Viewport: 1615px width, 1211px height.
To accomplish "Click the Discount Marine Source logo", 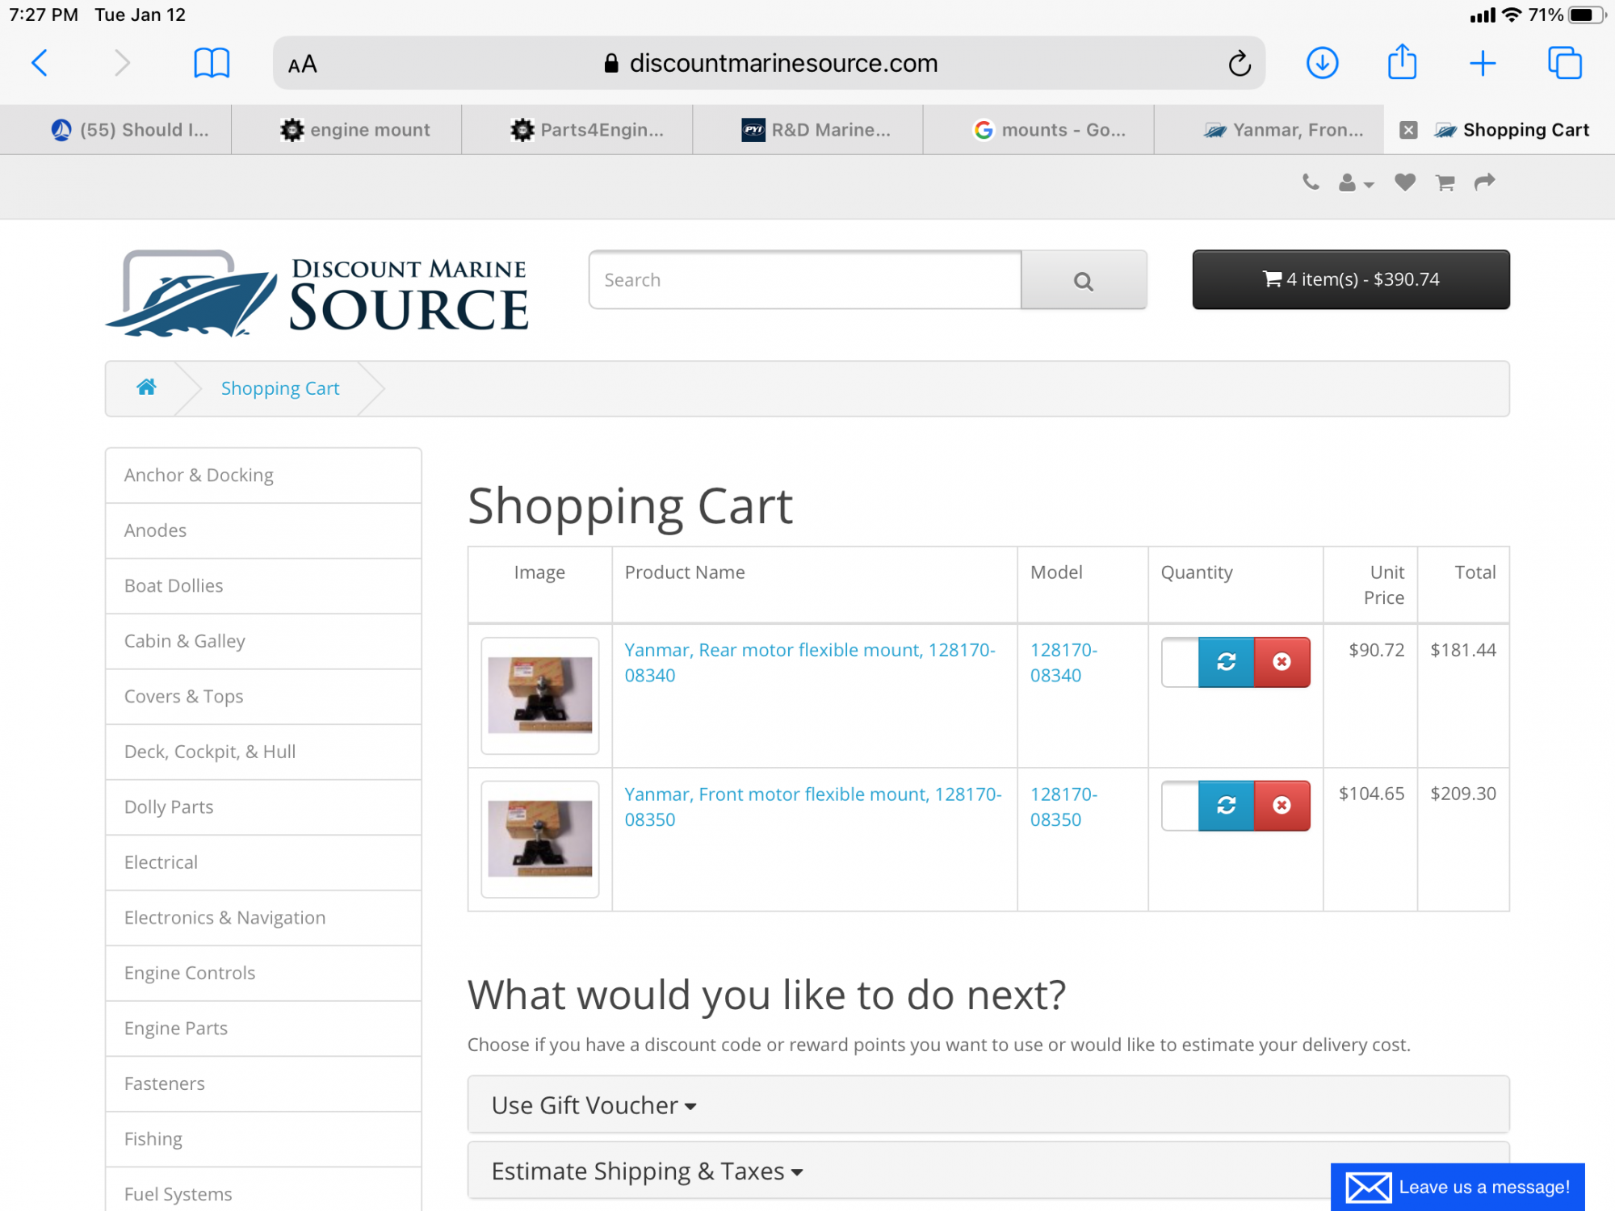I will click(x=317, y=293).
